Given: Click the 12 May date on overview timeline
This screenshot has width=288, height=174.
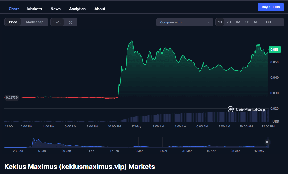Looking at the screenshot, I should (x=259, y=151).
